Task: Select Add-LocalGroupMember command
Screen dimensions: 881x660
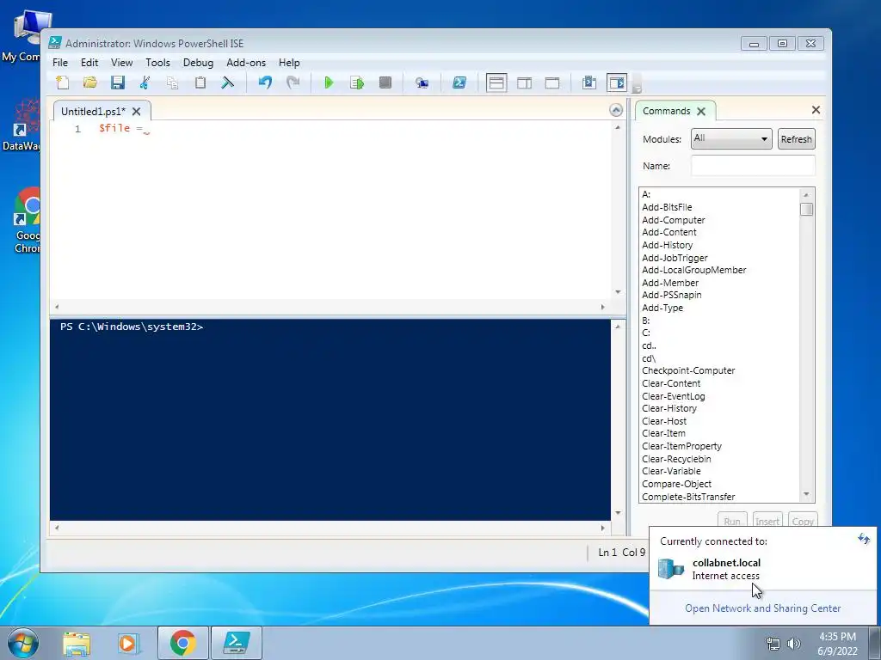Action: [x=694, y=270]
